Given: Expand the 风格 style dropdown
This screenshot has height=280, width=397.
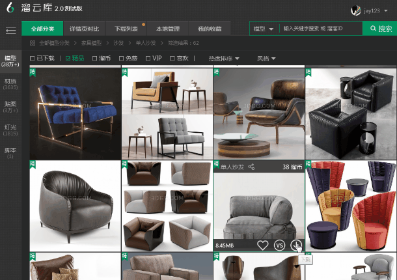Looking at the screenshot, I should tap(266, 59).
